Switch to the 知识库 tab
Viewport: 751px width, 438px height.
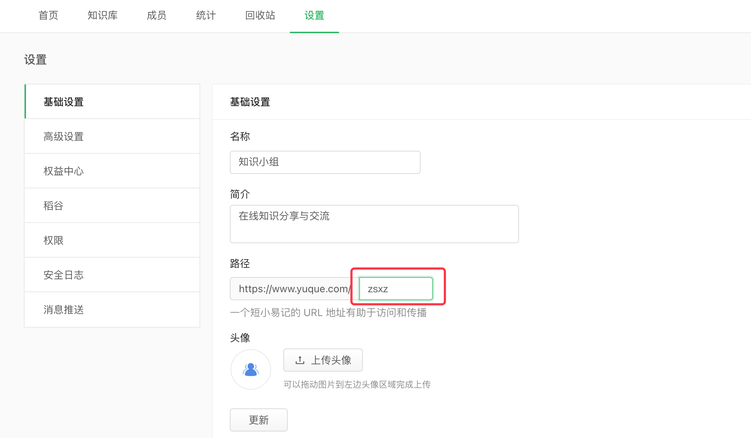point(103,16)
